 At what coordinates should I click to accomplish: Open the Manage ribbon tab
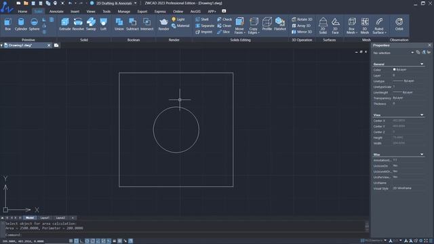coord(123,12)
